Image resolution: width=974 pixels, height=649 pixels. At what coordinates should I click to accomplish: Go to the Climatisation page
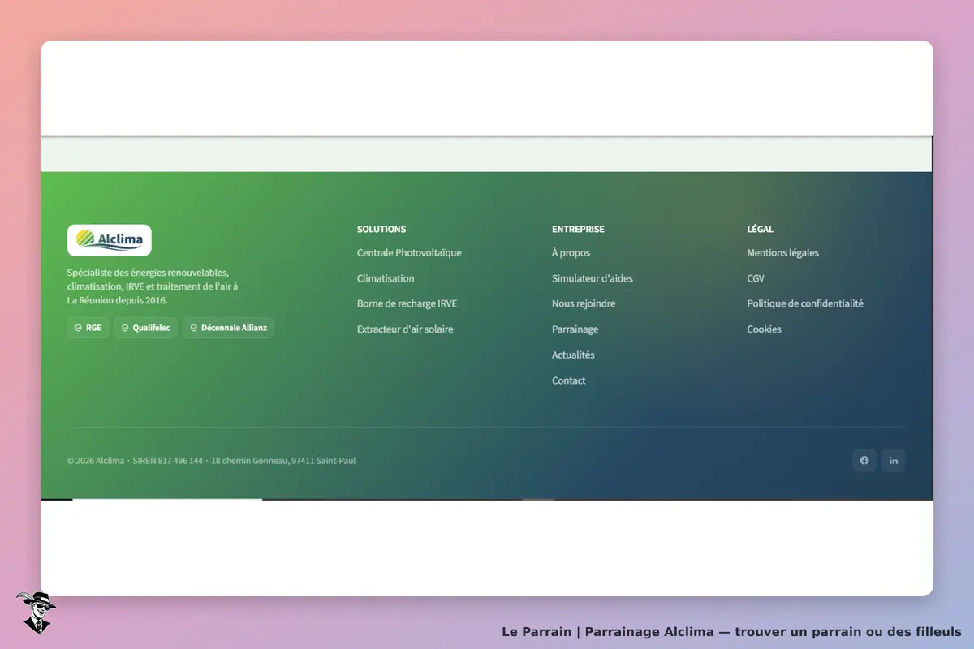click(x=386, y=278)
